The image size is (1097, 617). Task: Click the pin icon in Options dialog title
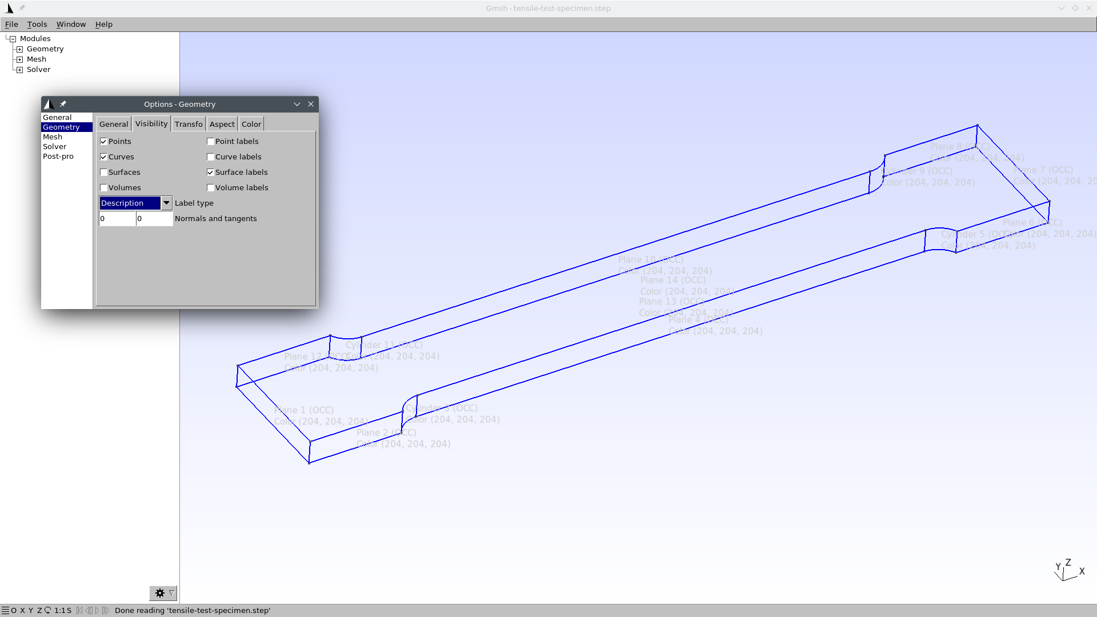click(x=63, y=104)
